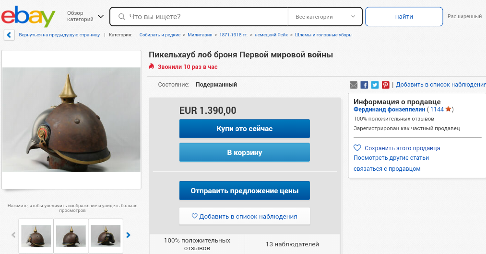Screen dimensions: 486x254
Task: Open the Милитария breadcrumb category
Action: [x=200, y=35]
